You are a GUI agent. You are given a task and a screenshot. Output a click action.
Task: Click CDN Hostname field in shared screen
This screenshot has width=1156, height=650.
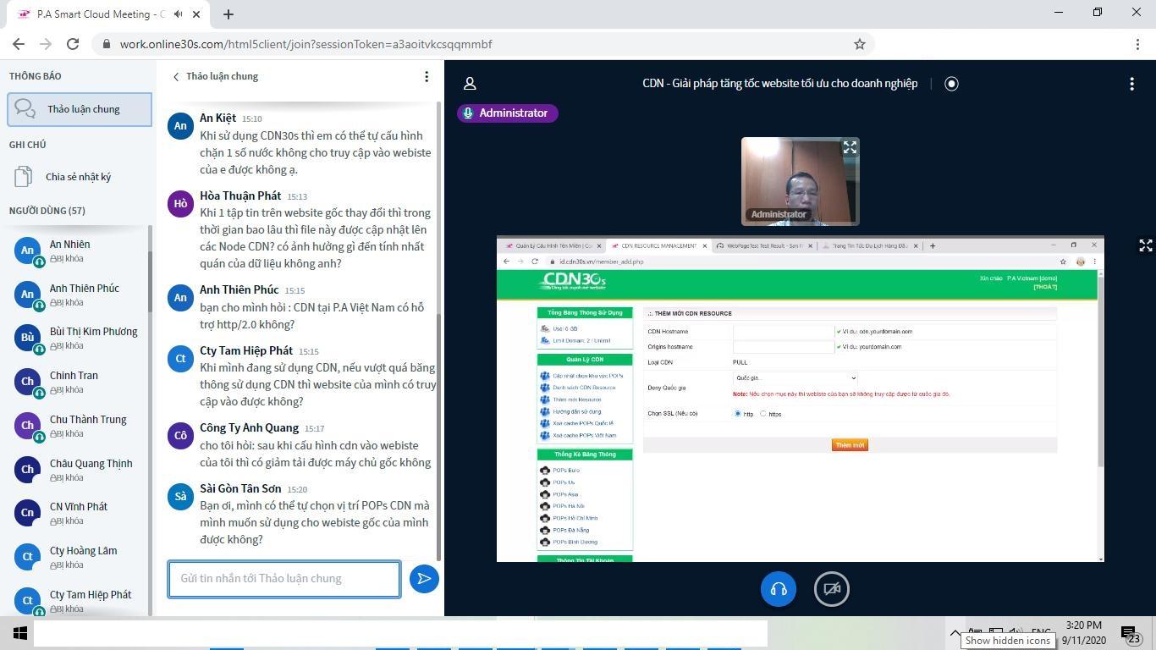[784, 332]
